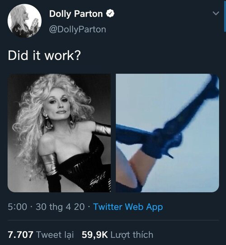Click the word "work?" in the tweet
Screen dimensions: 226x245
pos(63,55)
